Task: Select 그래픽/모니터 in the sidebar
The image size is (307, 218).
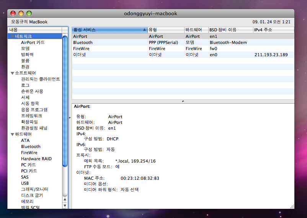Action: (34, 189)
